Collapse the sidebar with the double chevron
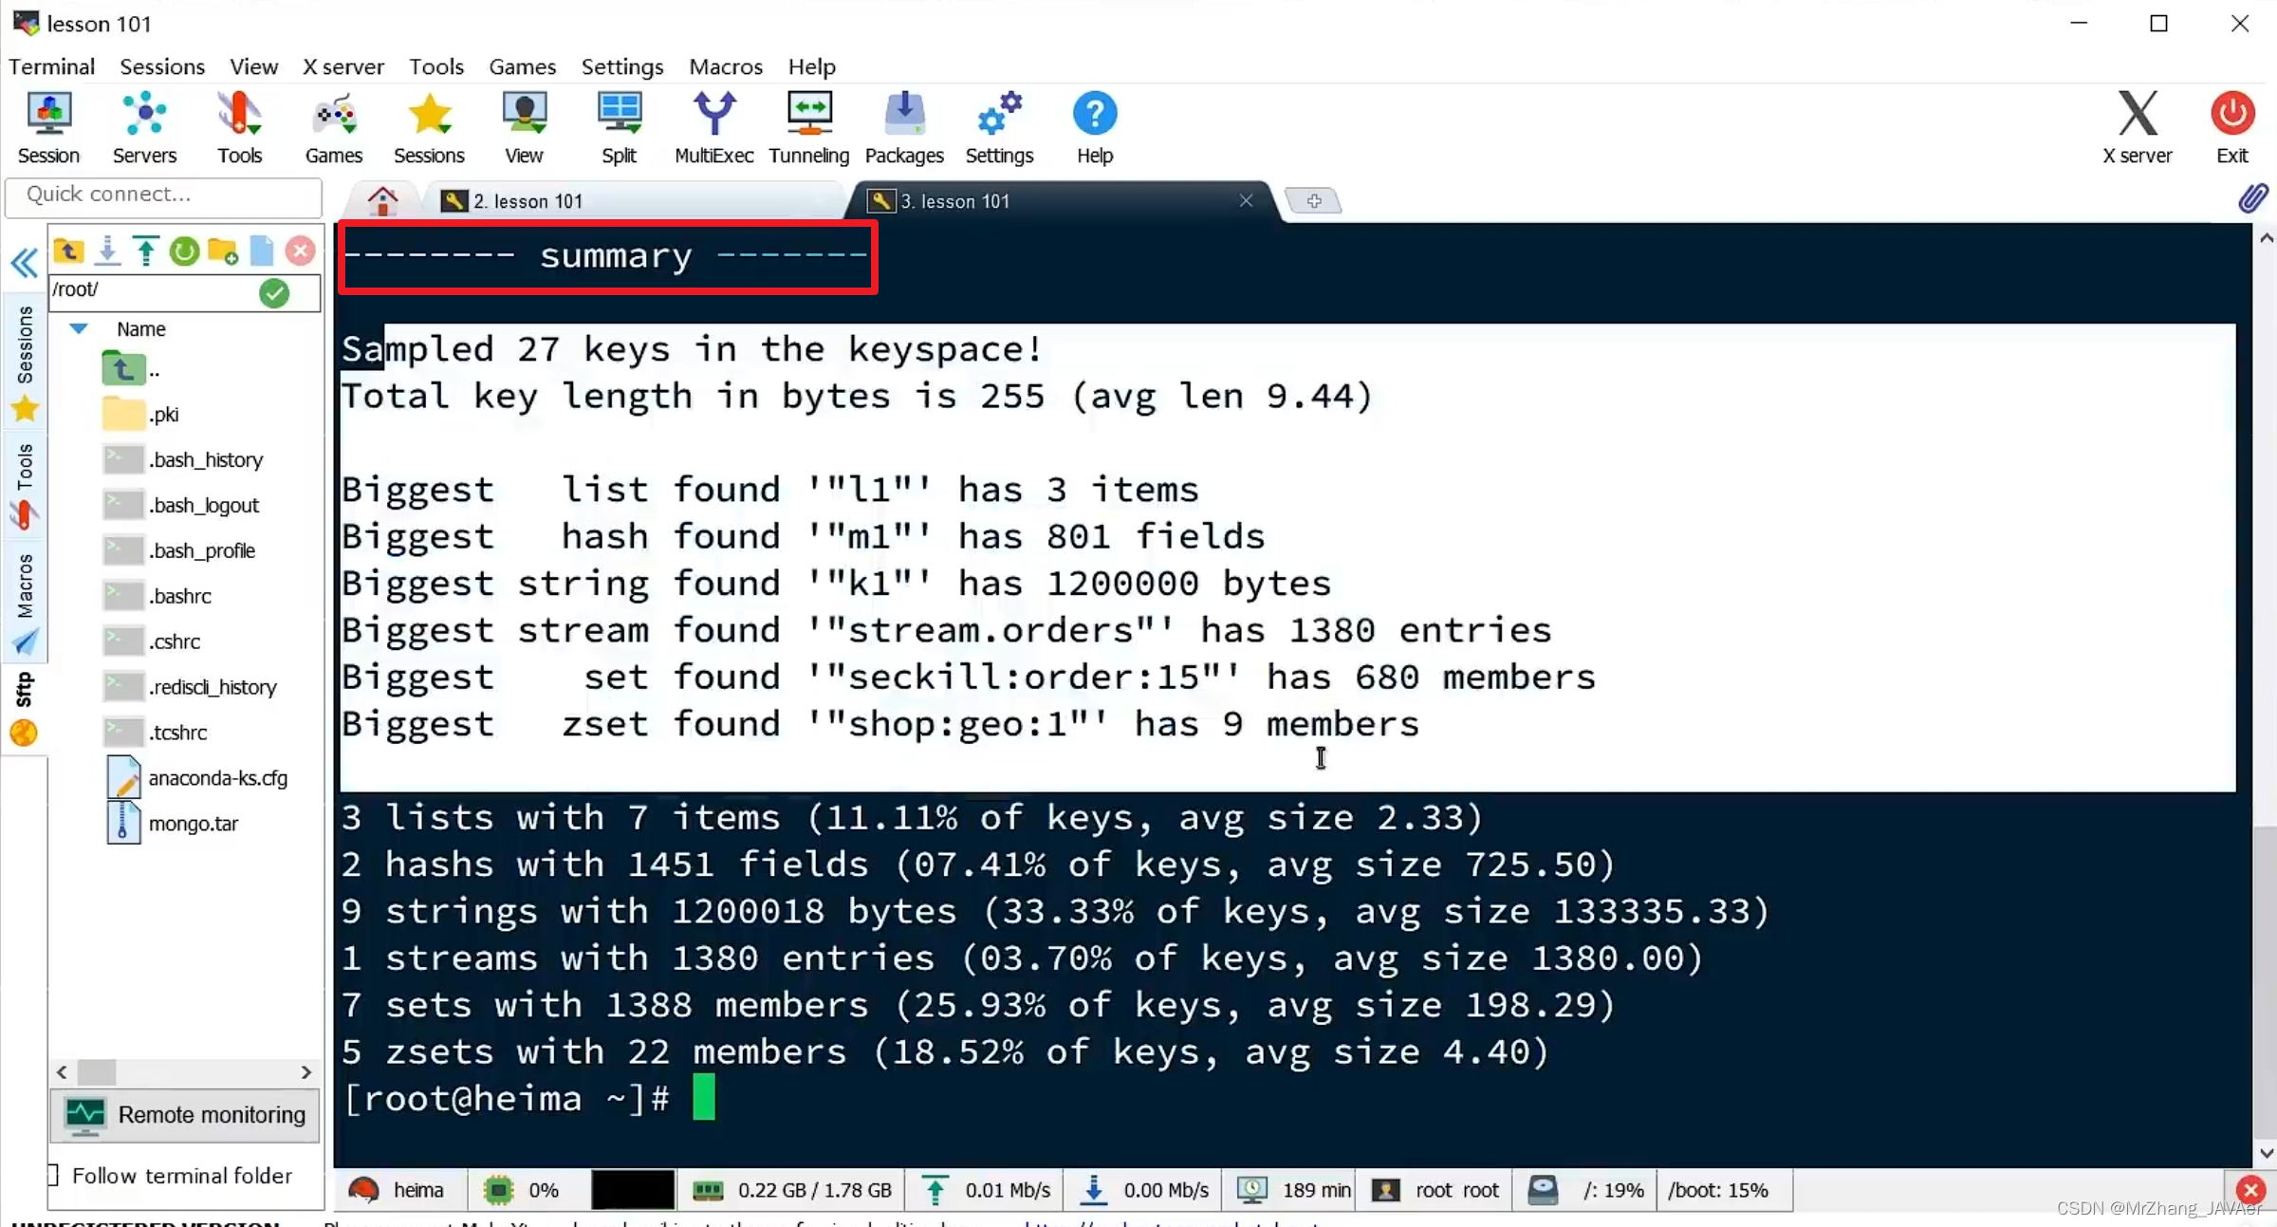Viewport: 2277px width, 1227px height. [x=24, y=263]
